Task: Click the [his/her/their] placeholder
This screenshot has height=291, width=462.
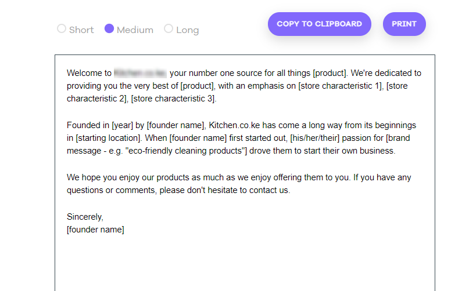Action: click(x=314, y=138)
